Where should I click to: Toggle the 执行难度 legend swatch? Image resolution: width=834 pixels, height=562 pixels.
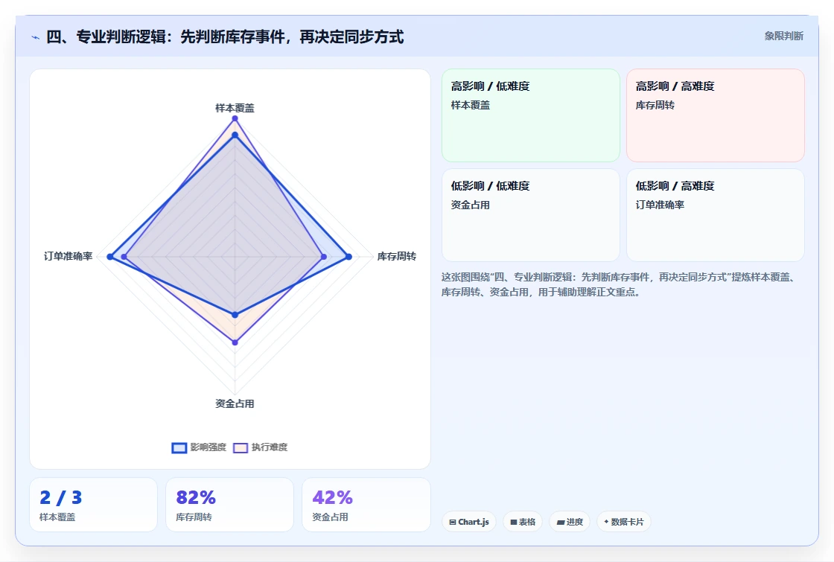[x=241, y=447]
